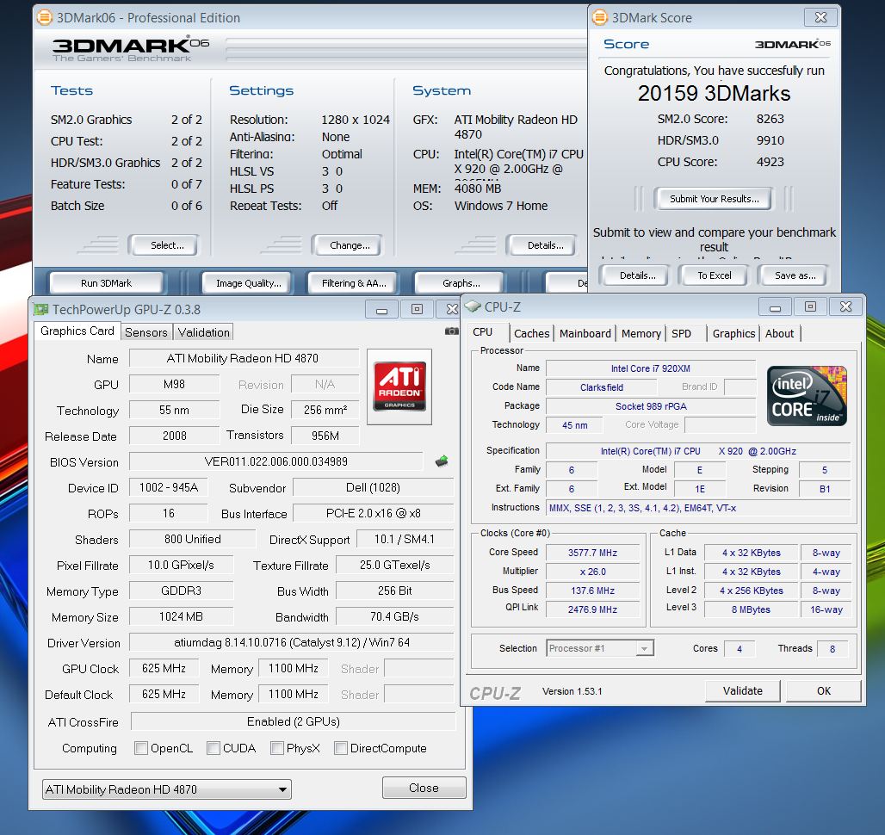Open the Caches tab in CPU-Z
The image size is (885, 835).
pos(532,333)
